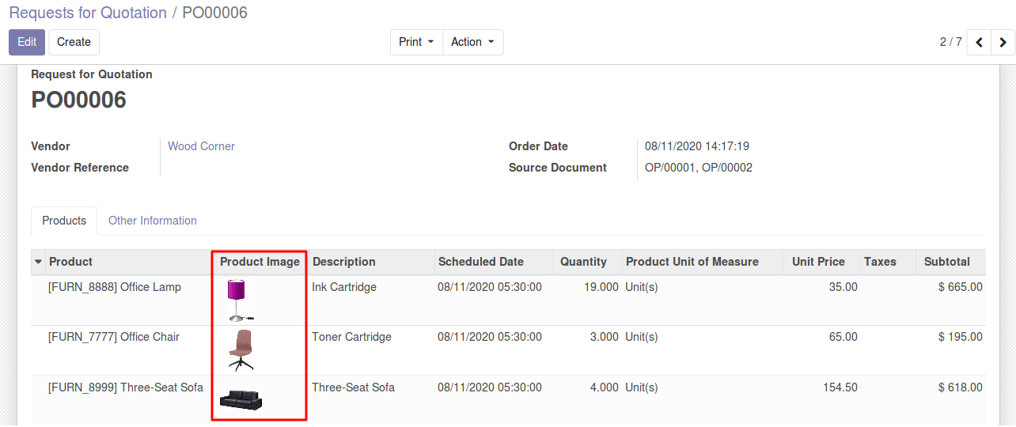
Task: Click the Three-Seat Sofa product image
Action: (241, 399)
